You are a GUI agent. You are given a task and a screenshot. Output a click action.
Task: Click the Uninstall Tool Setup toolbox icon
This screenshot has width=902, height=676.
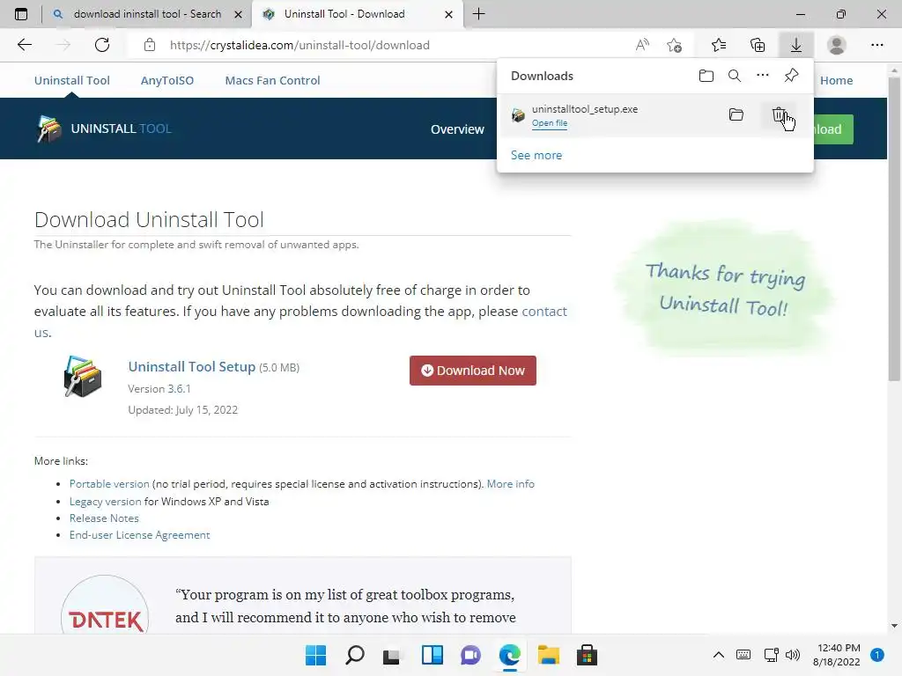pos(83,377)
